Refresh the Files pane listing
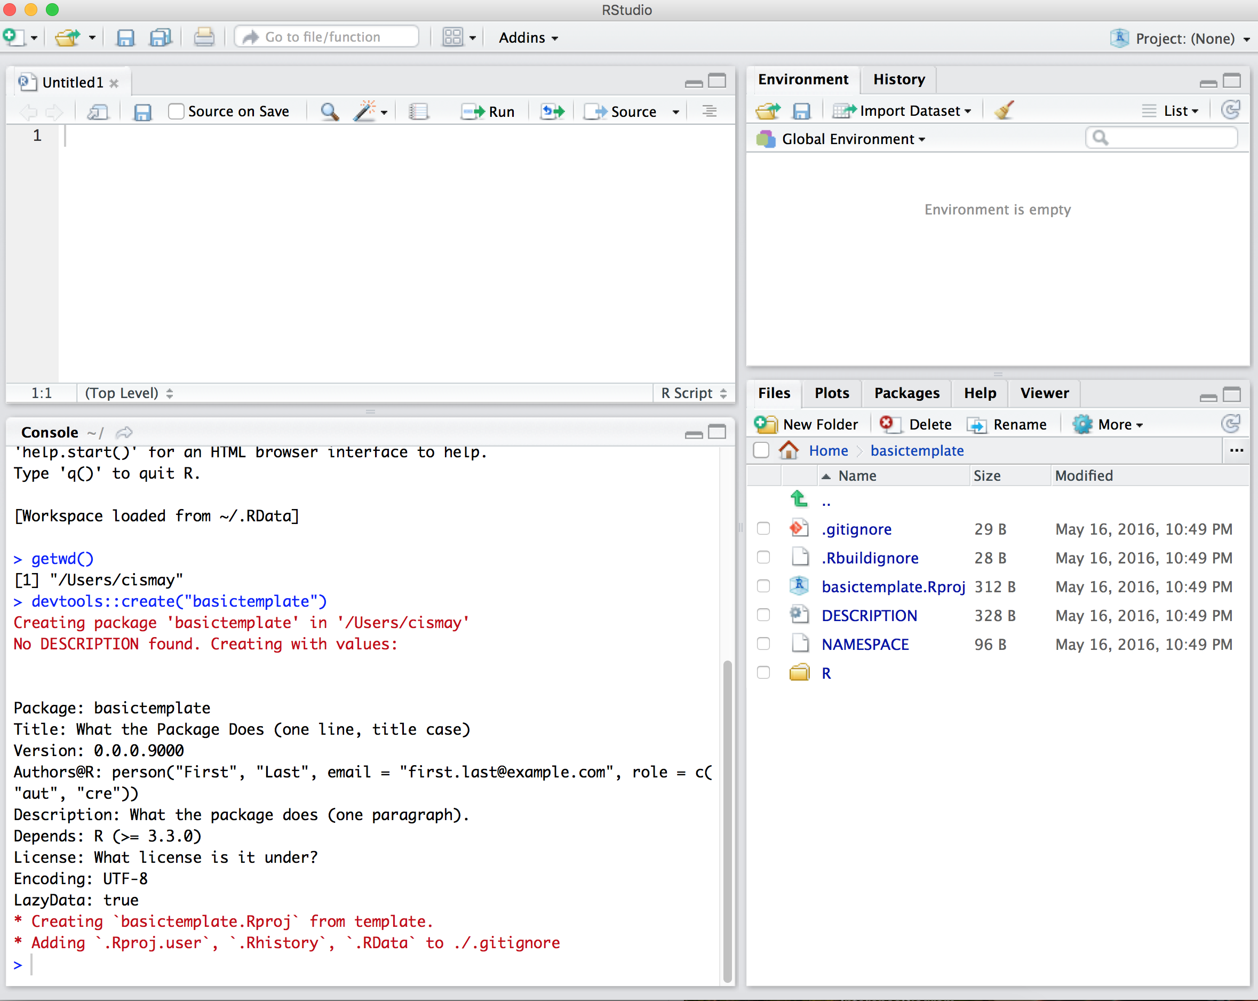 tap(1231, 424)
